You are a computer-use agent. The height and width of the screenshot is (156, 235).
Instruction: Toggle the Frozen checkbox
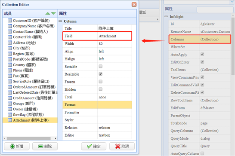tap(101, 82)
